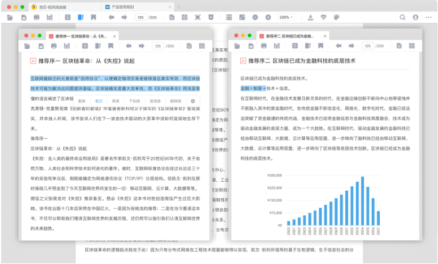Viewport: 438px width, 264px height.
Task: Click 高亮 in the selection popup
Action: [x=116, y=101]
